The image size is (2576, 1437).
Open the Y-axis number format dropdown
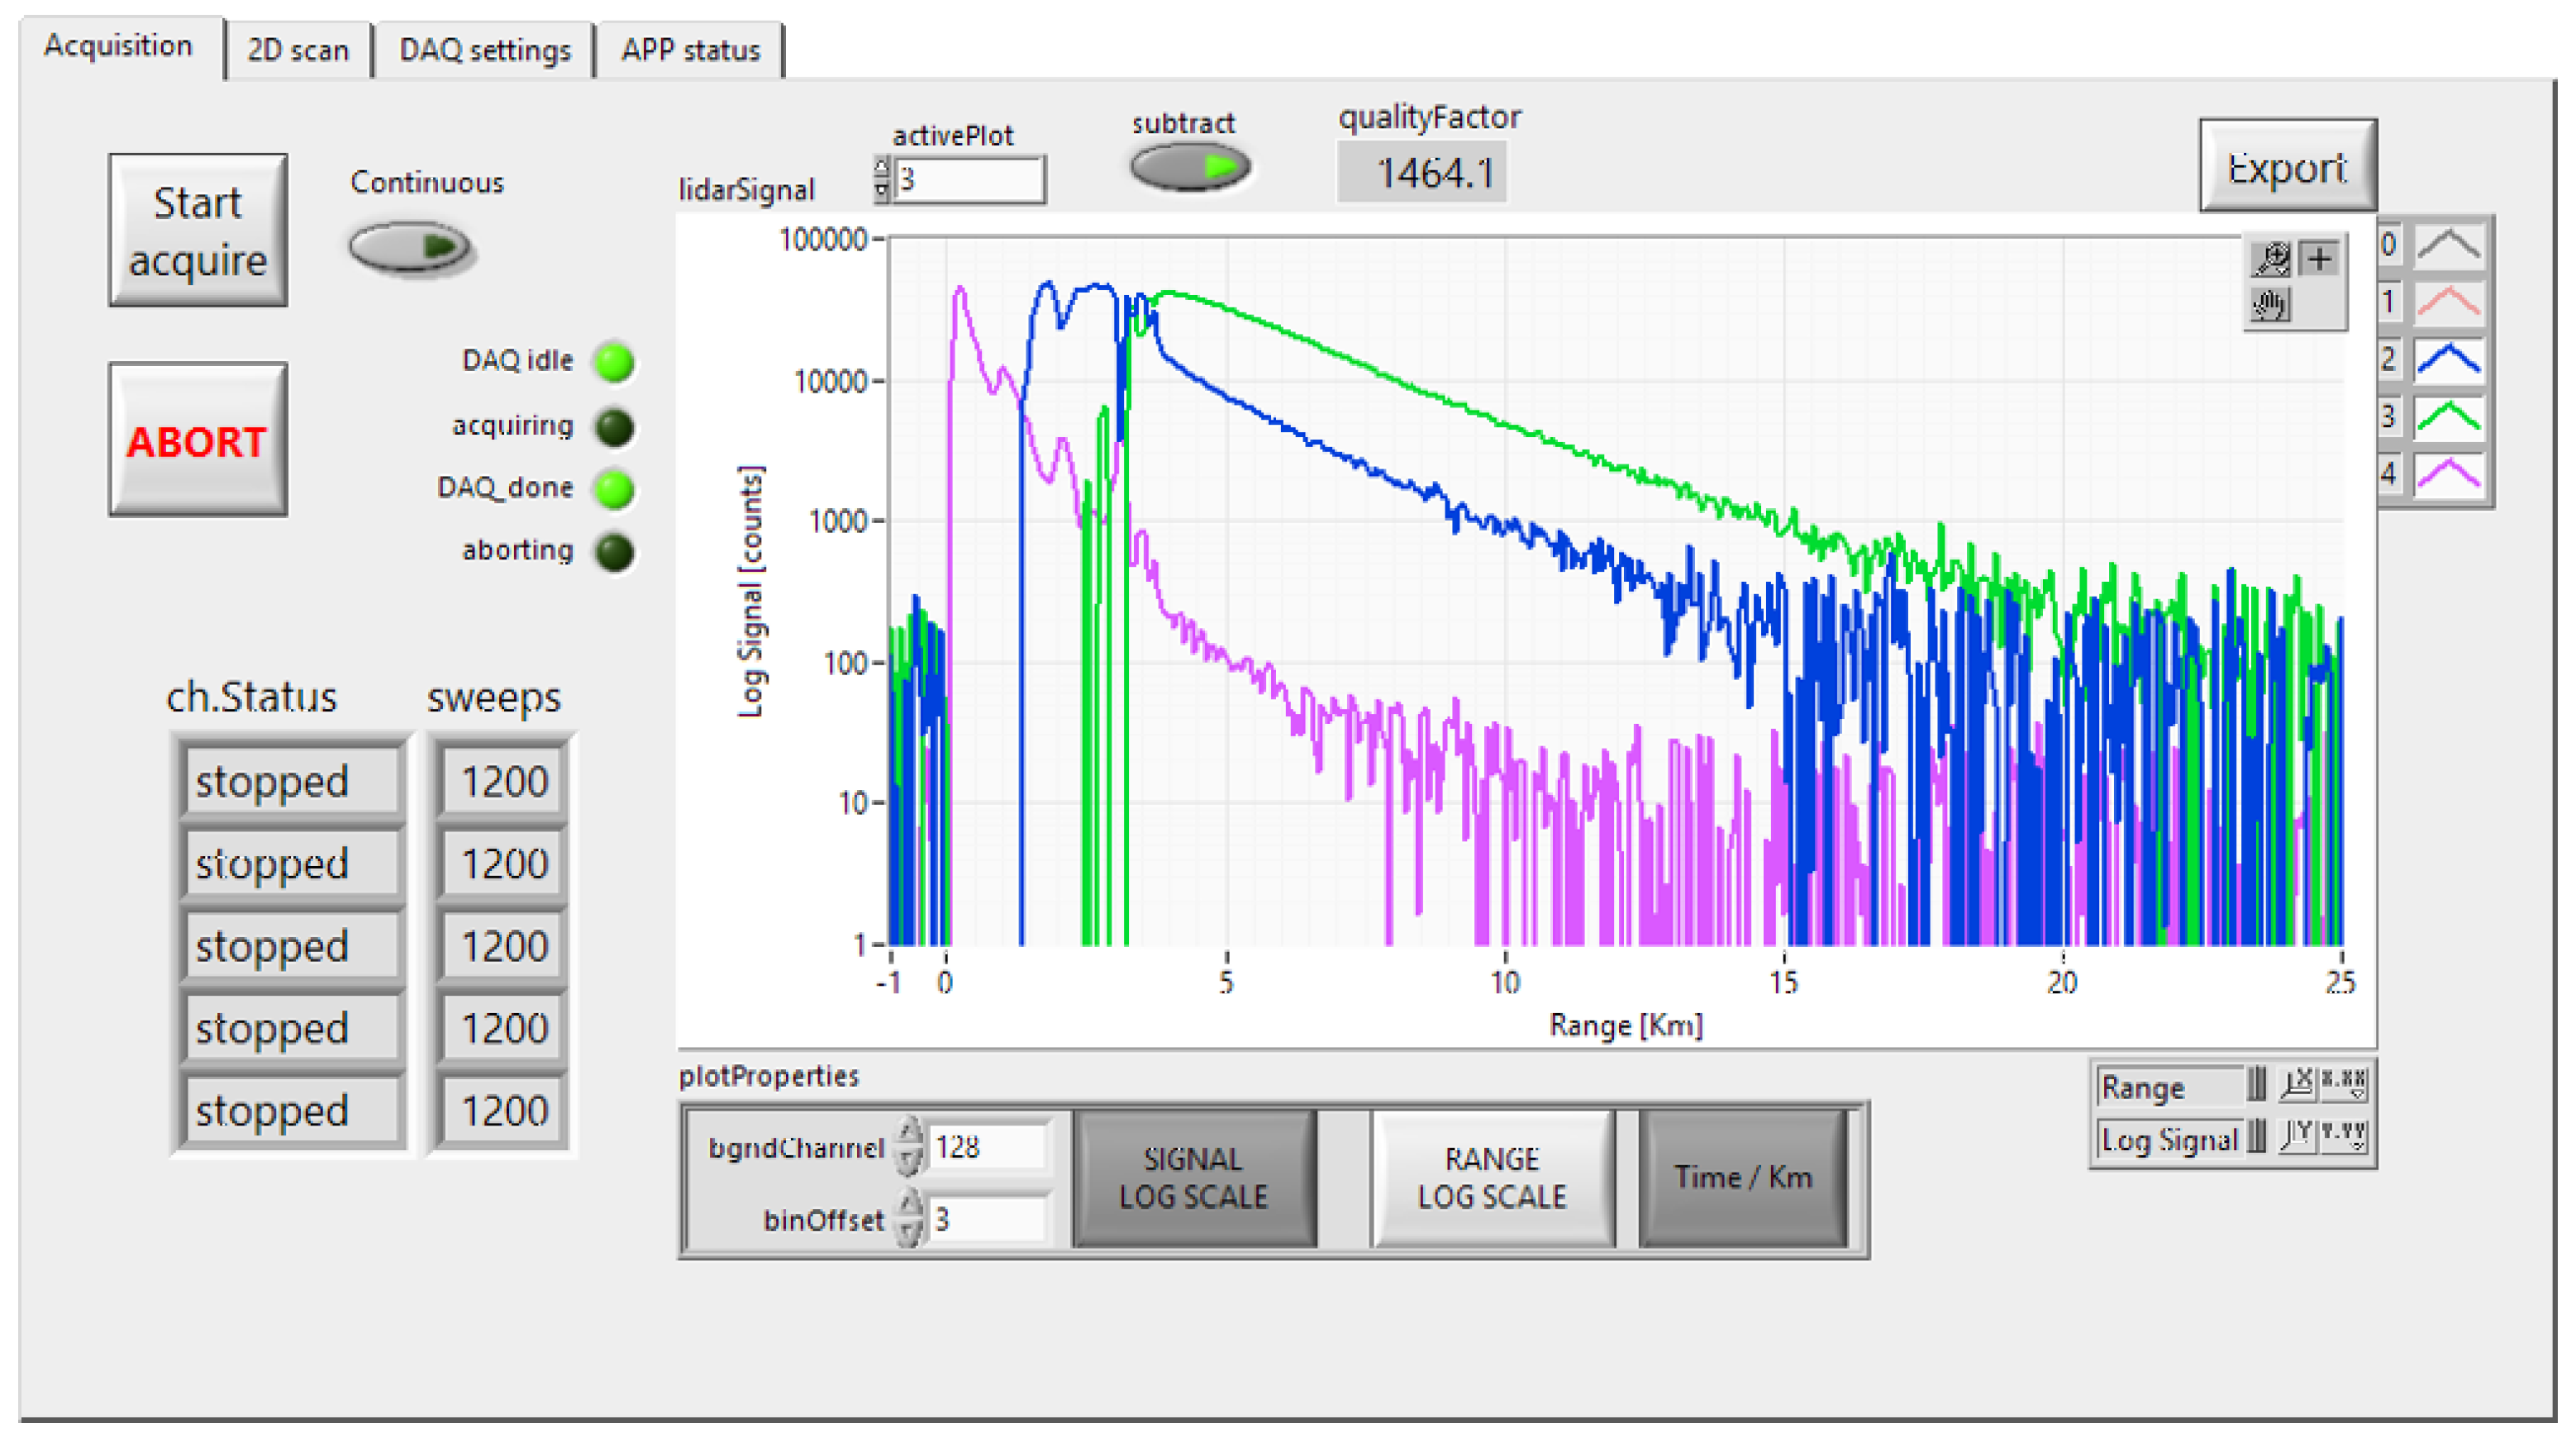(x=2344, y=1137)
